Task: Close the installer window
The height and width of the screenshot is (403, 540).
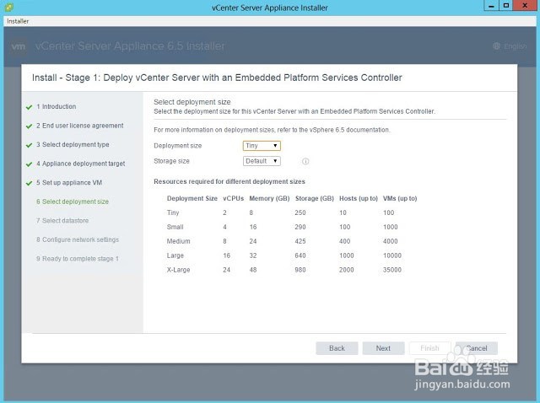Action: (x=525, y=6)
